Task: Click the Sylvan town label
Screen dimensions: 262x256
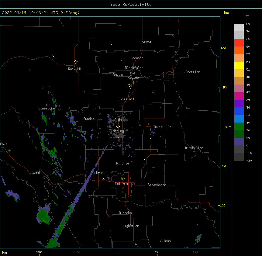Action: tap(119, 74)
